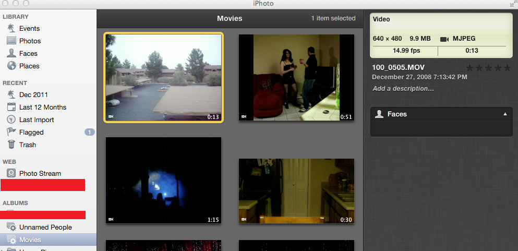Set rating with the fifth star
The image size is (518, 251).
507,68
